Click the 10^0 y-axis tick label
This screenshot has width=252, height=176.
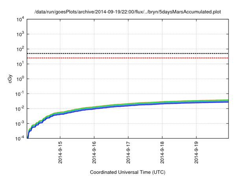20,79
